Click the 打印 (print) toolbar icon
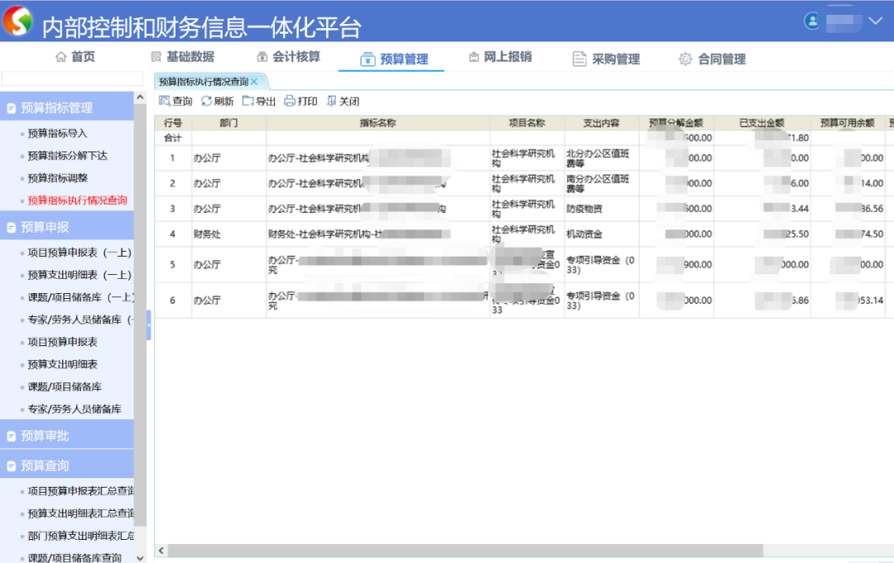 pos(288,100)
